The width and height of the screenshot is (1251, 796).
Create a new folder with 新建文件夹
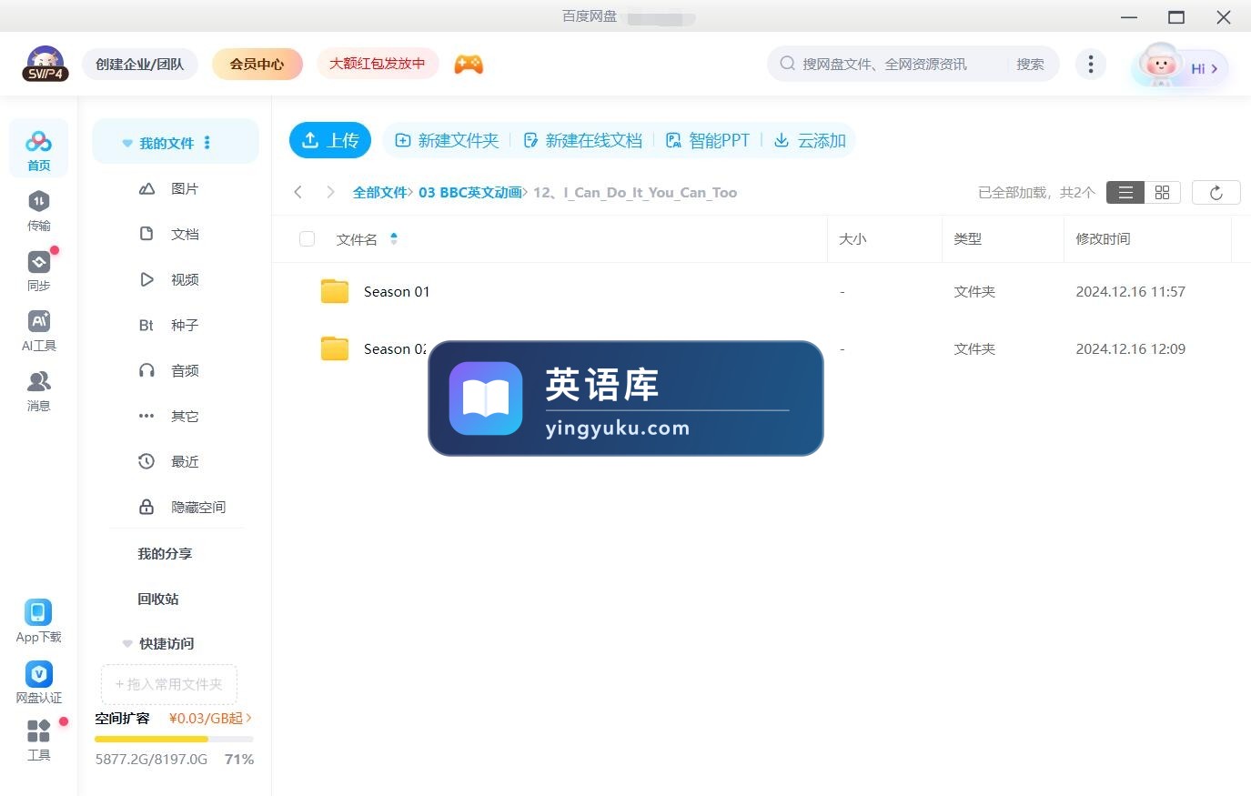[447, 140]
